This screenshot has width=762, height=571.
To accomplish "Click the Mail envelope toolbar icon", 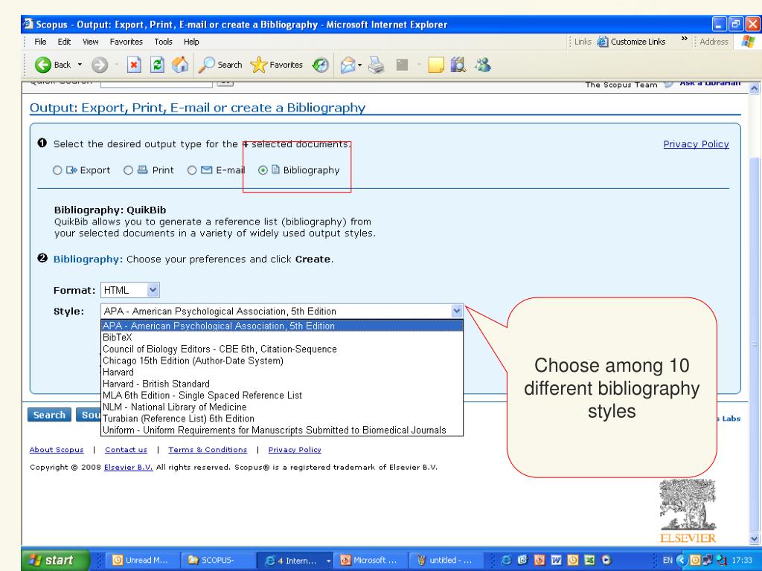I will click(x=347, y=65).
